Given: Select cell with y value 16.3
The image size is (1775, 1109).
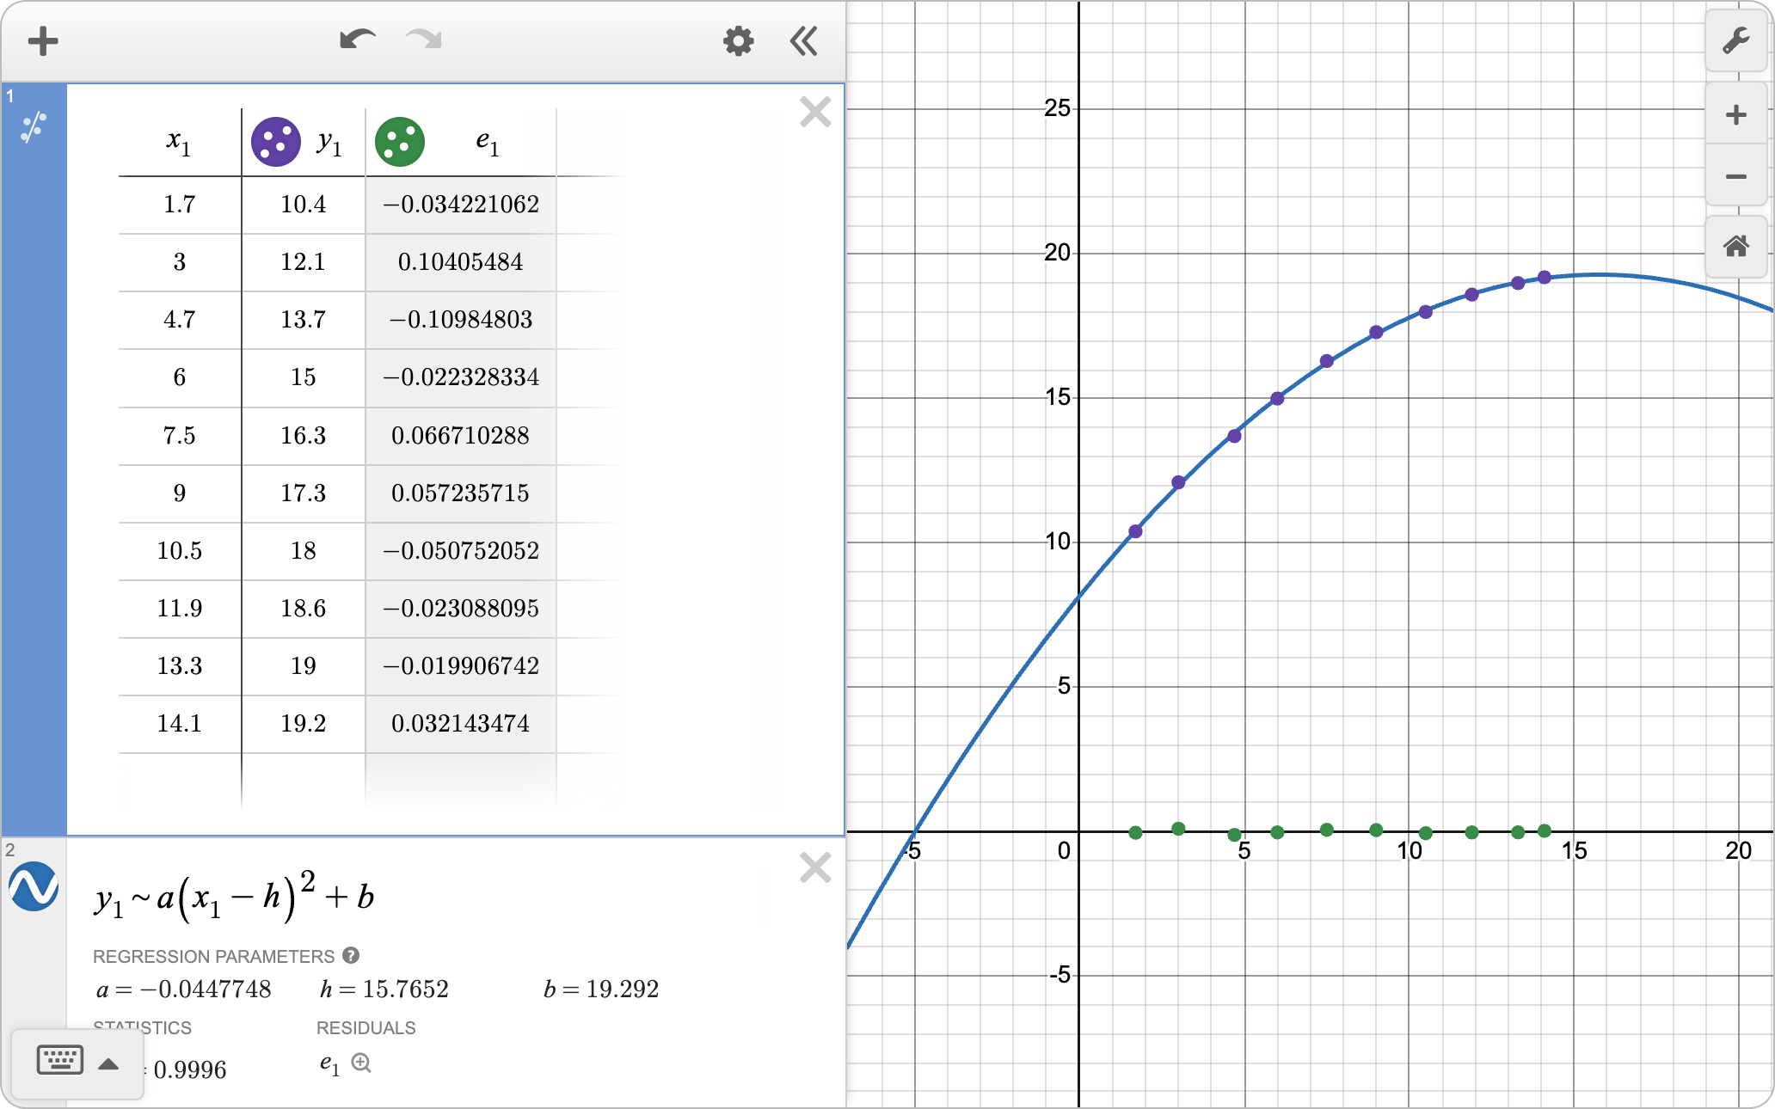Looking at the screenshot, I should click(304, 435).
